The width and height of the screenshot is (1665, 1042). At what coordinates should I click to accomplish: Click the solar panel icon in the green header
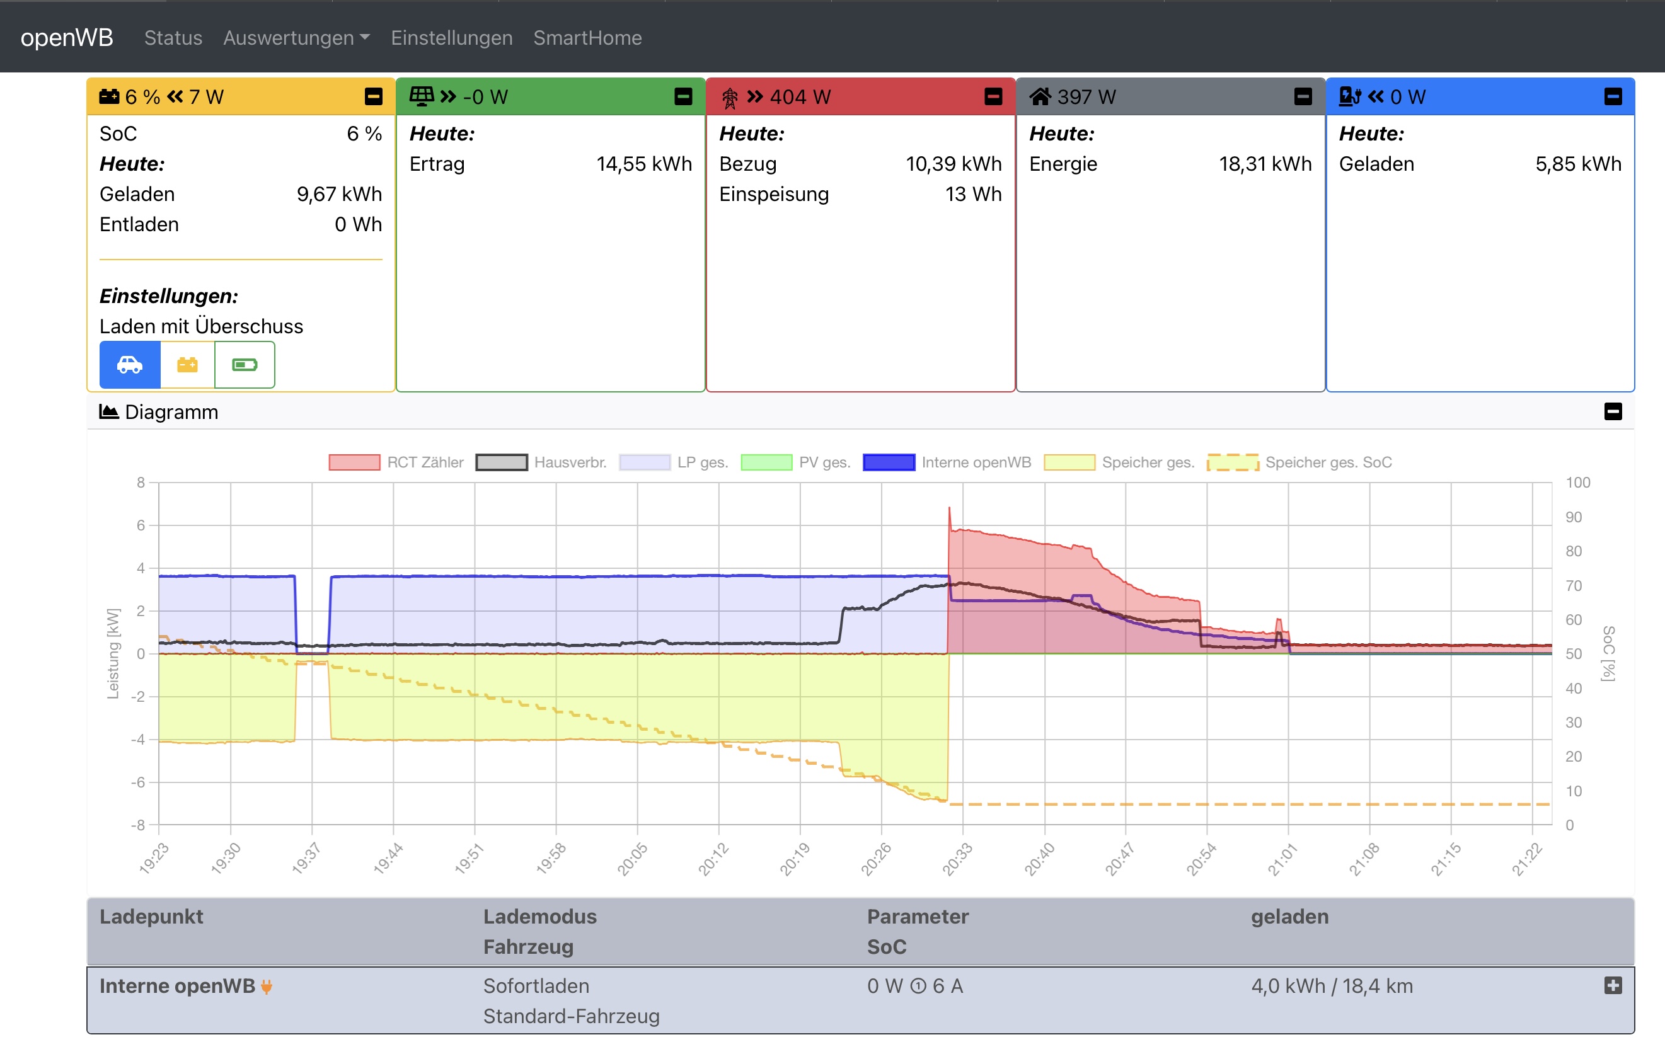[x=421, y=96]
